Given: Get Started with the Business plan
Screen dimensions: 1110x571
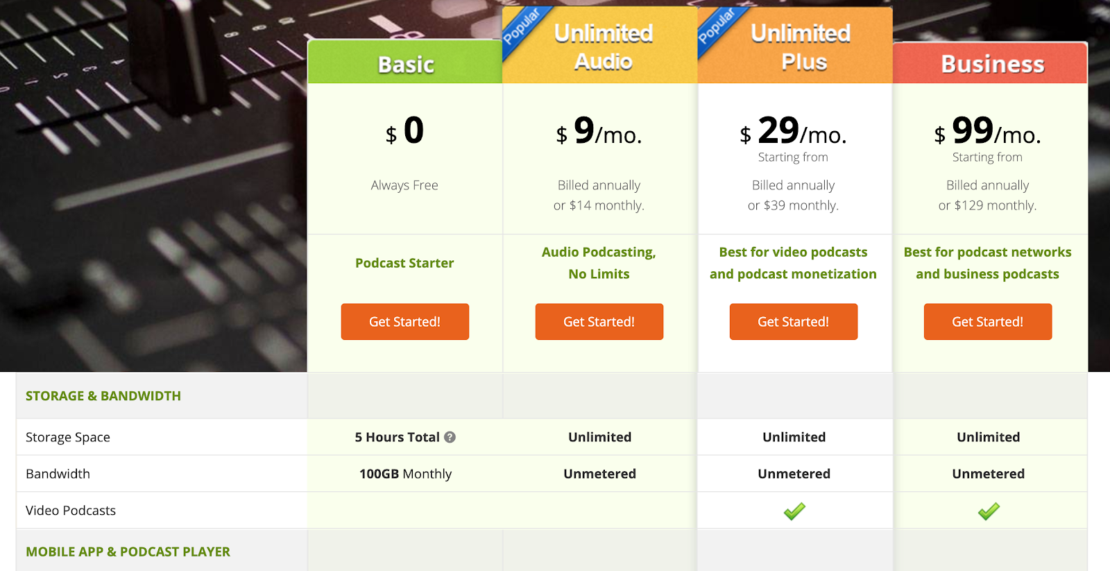Looking at the screenshot, I should click(988, 322).
